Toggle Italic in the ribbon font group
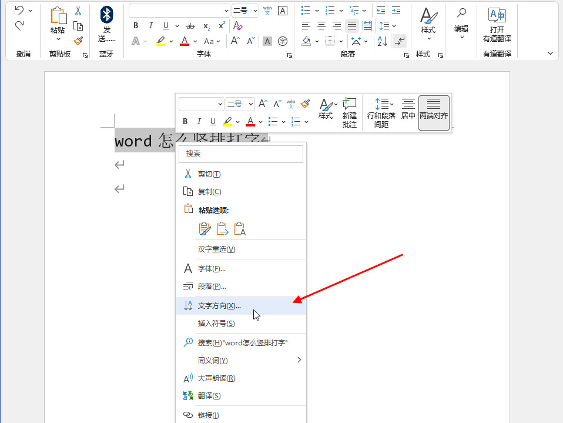 coord(151,25)
